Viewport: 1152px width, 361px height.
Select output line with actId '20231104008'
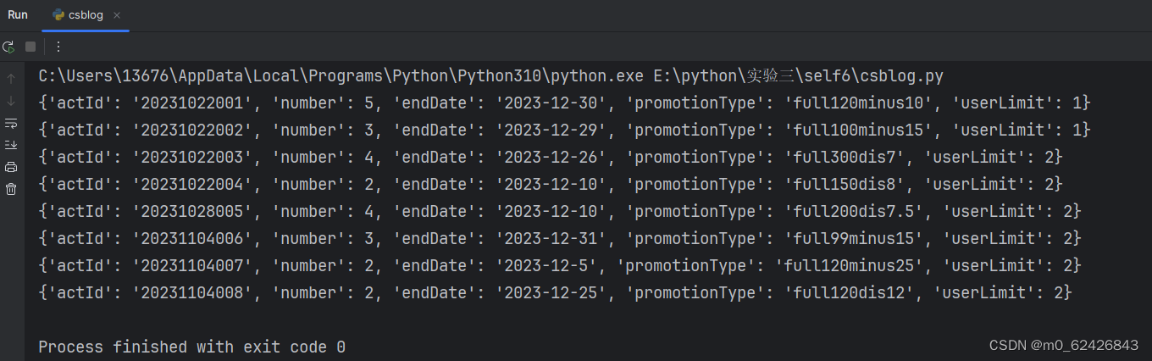coord(555,293)
